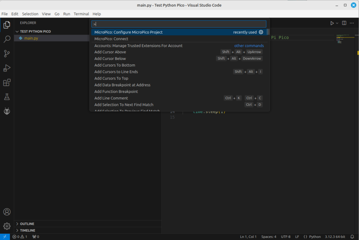Show errors and warnings in status bar
This screenshot has width=359, height=240.
pyautogui.click(x=20, y=237)
